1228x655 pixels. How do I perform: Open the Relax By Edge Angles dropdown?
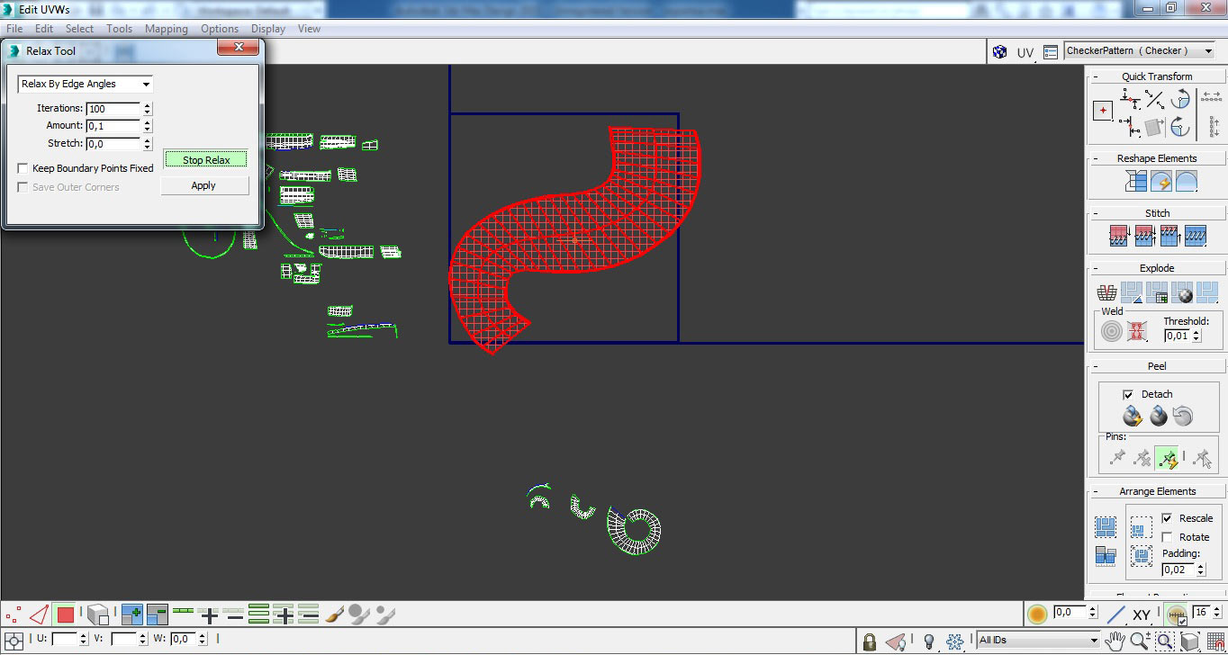click(85, 84)
